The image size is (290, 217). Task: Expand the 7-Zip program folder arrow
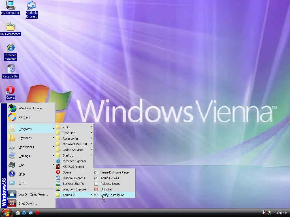click(x=91, y=127)
